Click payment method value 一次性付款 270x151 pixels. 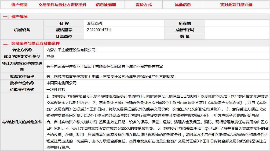[x=56, y=90]
